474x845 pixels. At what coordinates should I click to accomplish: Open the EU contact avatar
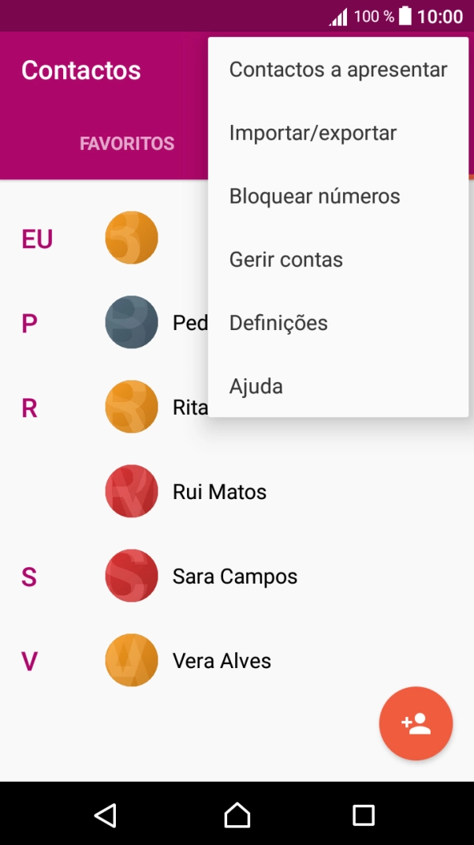click(131, 237)
